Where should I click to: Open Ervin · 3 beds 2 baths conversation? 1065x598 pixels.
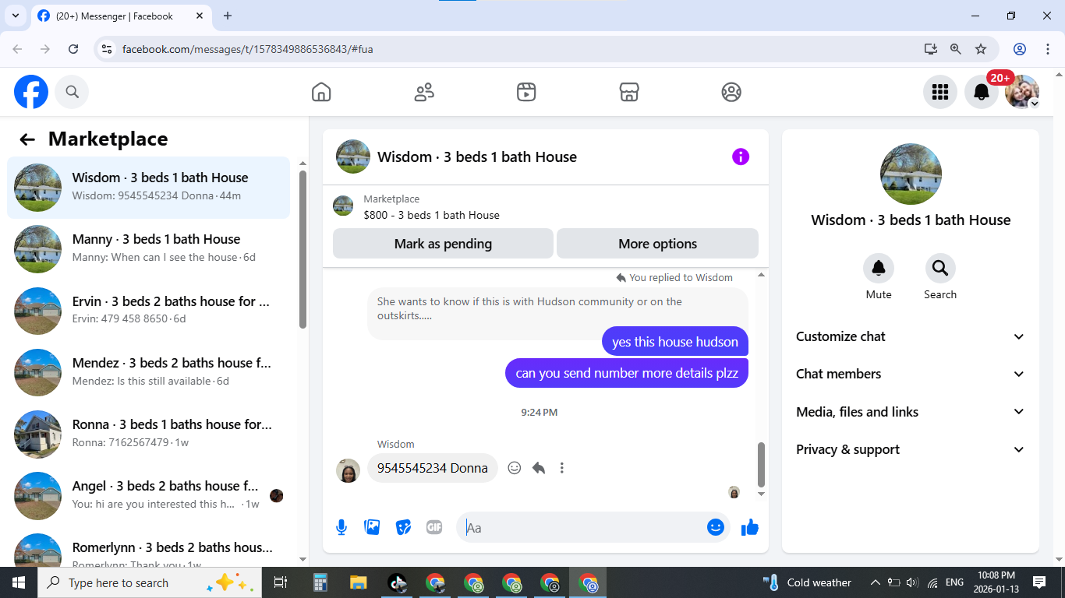[x=148, y=311]
